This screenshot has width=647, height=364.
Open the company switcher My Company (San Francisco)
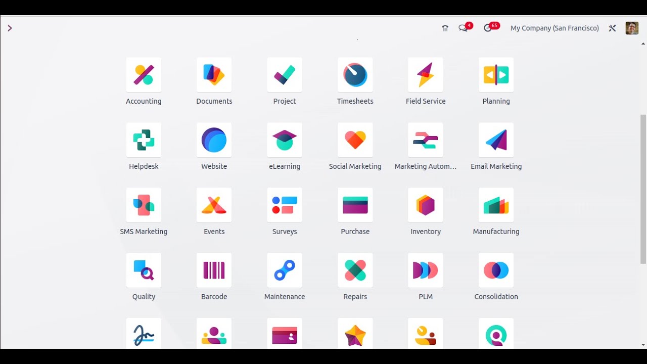554,28
